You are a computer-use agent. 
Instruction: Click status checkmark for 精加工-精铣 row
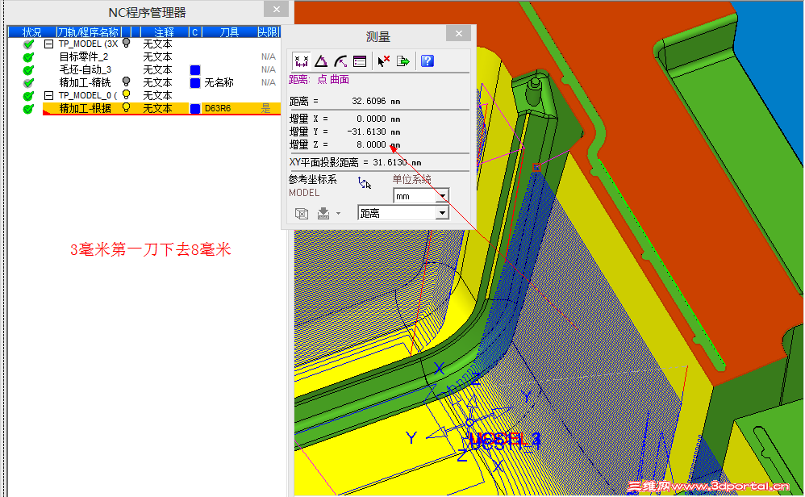tap(29, 82)
